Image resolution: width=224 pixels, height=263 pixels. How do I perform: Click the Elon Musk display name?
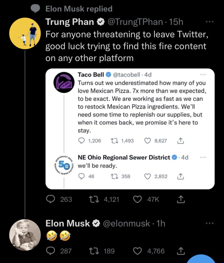[x=68, y=223]
